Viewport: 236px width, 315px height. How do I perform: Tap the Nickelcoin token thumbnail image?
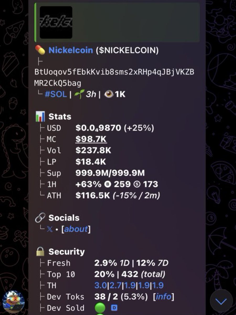click(56, 23)
